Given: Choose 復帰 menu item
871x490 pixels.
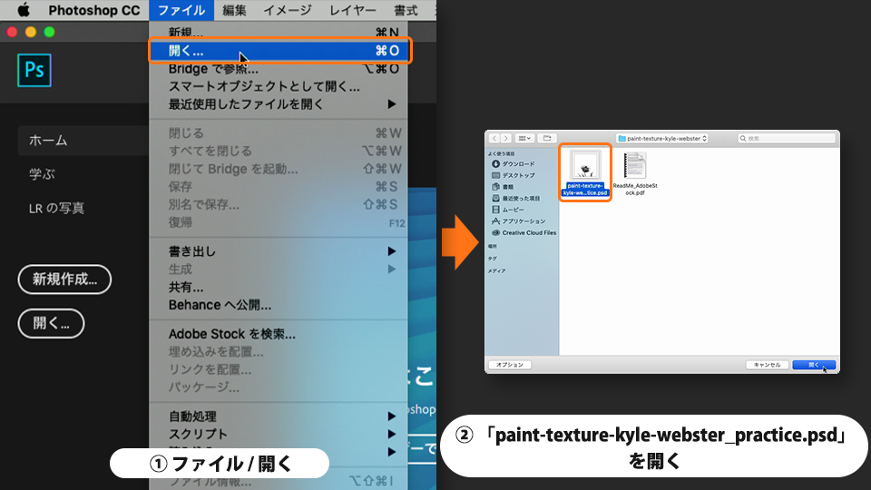Looking at the screenshot, I should coord(279,222).
